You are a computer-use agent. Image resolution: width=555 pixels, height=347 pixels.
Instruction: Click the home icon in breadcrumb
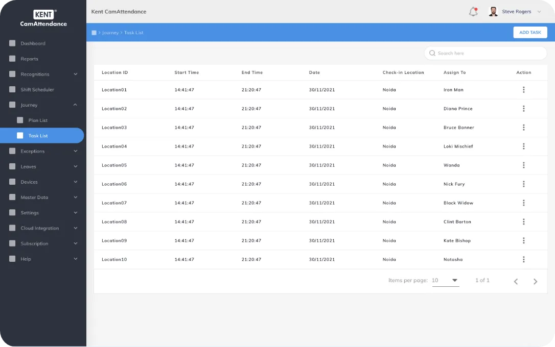[94, 33]
